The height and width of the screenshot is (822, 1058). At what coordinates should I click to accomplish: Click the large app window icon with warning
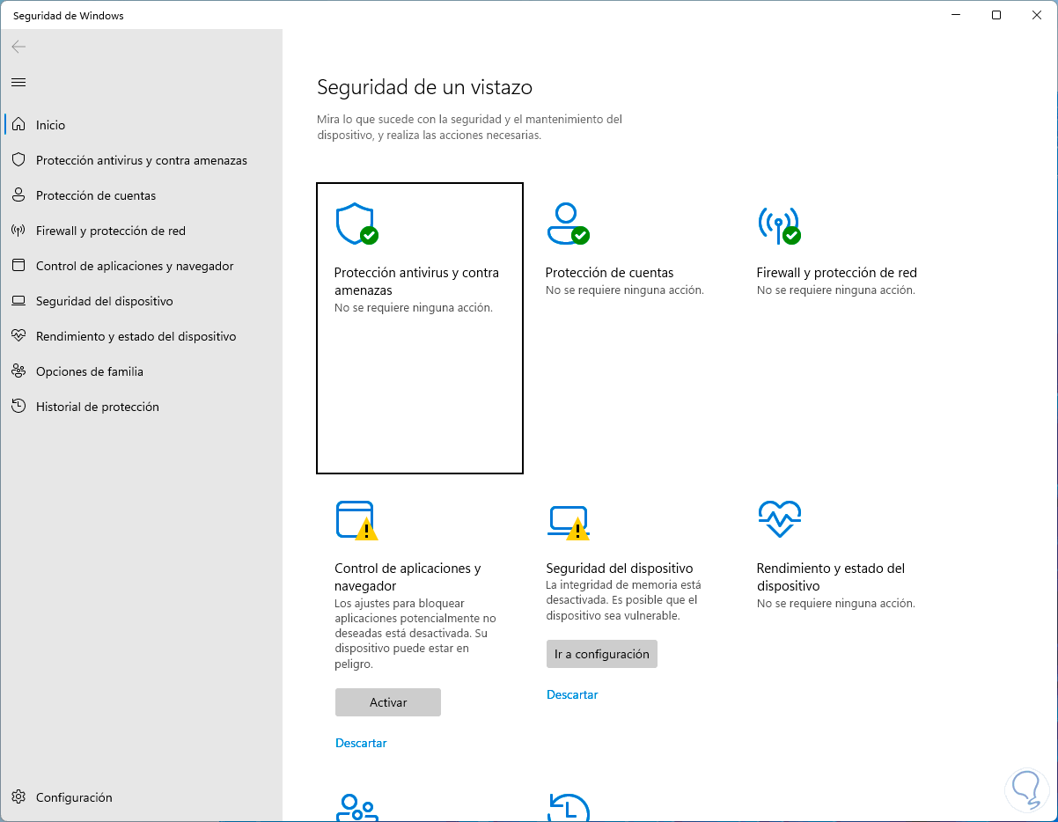356,520
